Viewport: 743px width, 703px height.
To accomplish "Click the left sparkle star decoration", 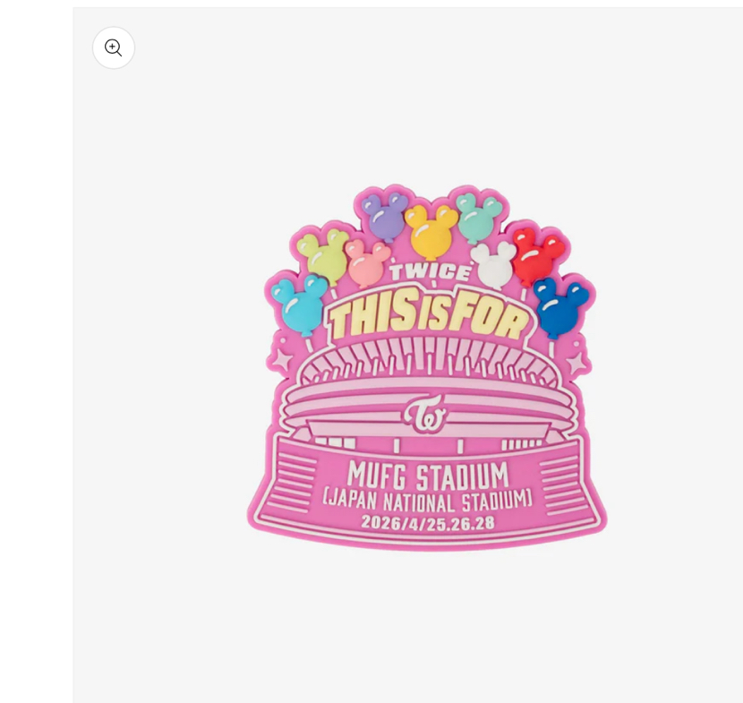I will pyautogui.click(x=281, y=359).
